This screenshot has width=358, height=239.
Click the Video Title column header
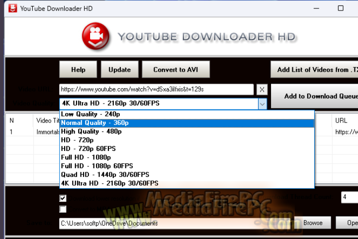[x=47, y=120]
